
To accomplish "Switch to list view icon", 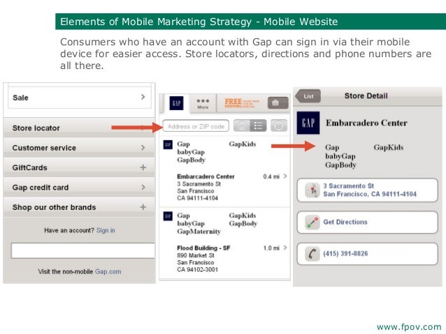I will (x=258, y=126).
